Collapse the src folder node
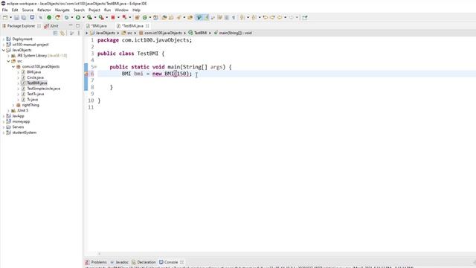Image resolution: width=476 pixels, height=268 pixels. point(8,61)
